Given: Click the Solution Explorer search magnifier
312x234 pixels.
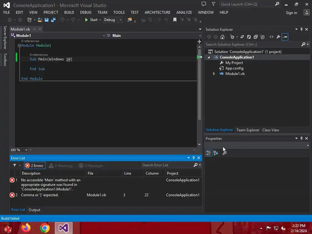Looking at the screenshot, I should [x=303, y=44].
